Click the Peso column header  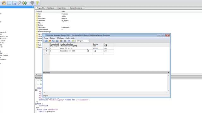(x=109, y=45)
